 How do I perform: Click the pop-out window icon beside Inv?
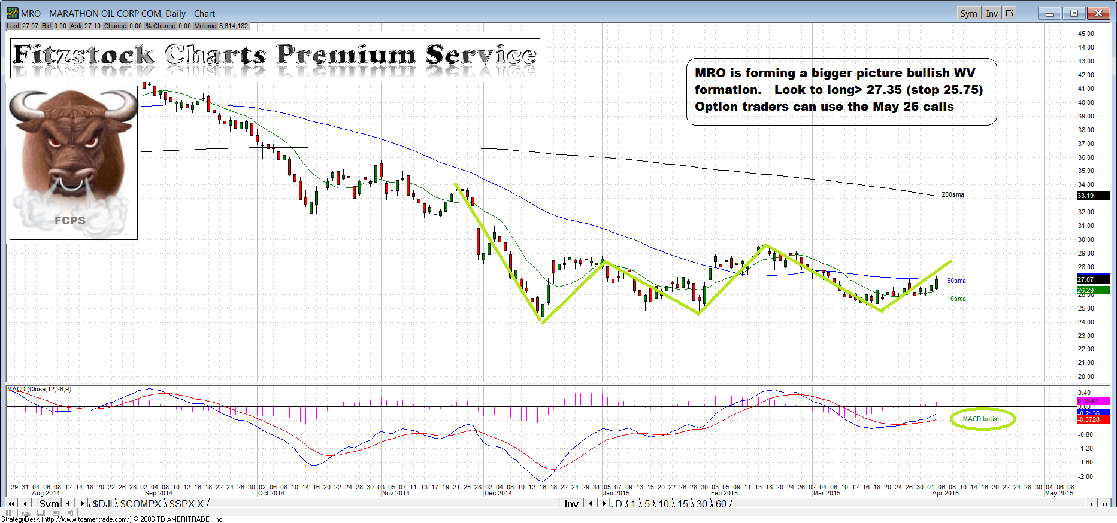(x=1010, y=13)
